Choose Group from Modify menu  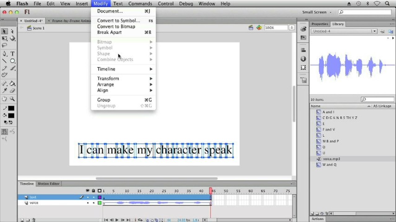[x=123, y=100]
